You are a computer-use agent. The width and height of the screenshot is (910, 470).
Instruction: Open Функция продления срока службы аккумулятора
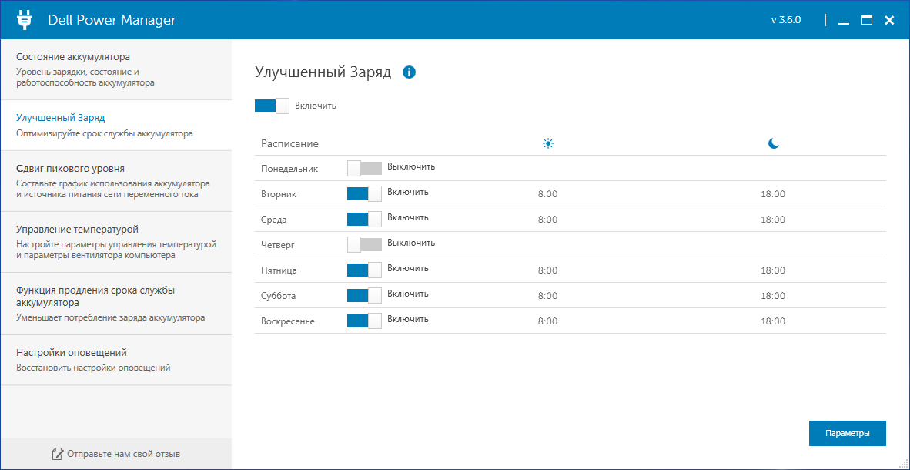[x=116, y=304]
